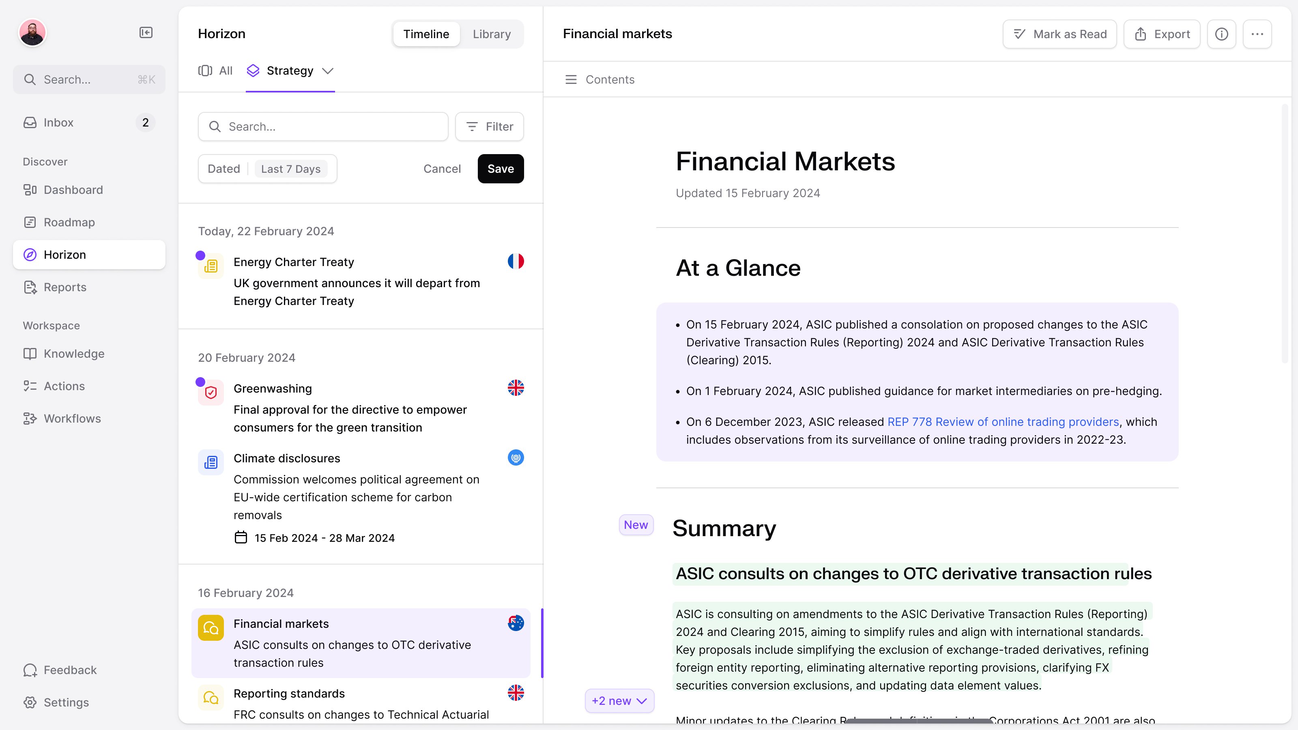
Task: Click the user profile avatar
Action: [32, 33]
